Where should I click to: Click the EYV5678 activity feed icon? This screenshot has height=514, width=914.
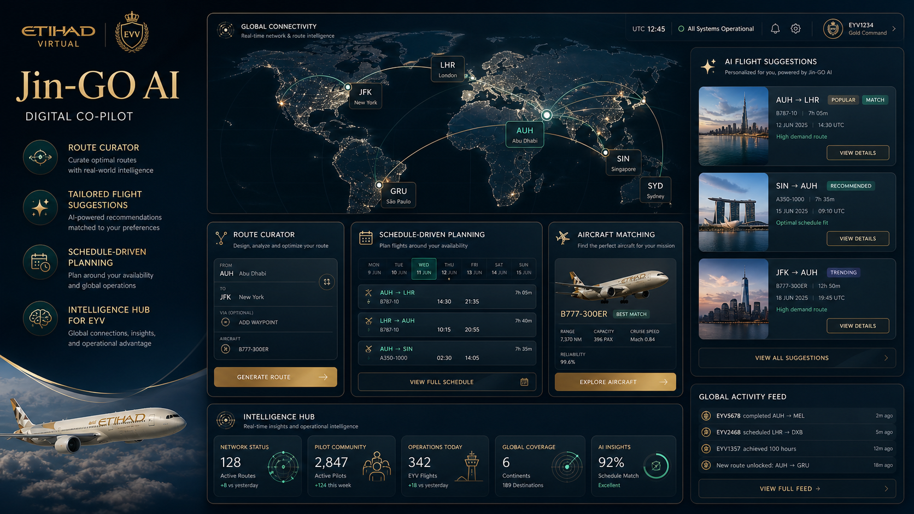(706, 416)
